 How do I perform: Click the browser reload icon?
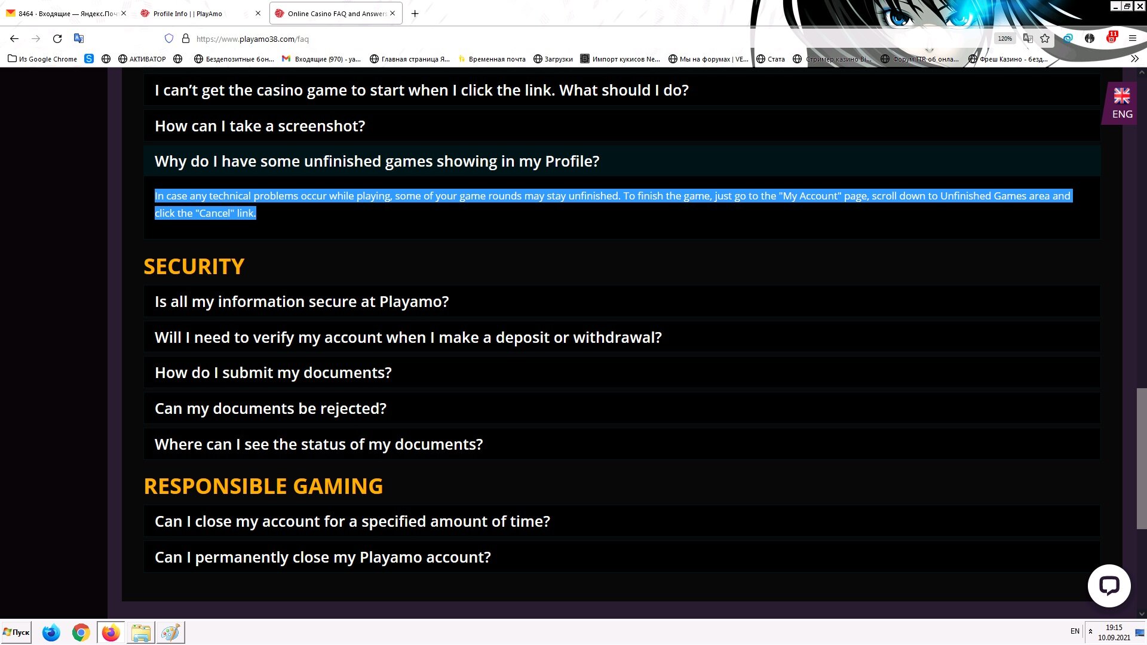pos(57,39)
